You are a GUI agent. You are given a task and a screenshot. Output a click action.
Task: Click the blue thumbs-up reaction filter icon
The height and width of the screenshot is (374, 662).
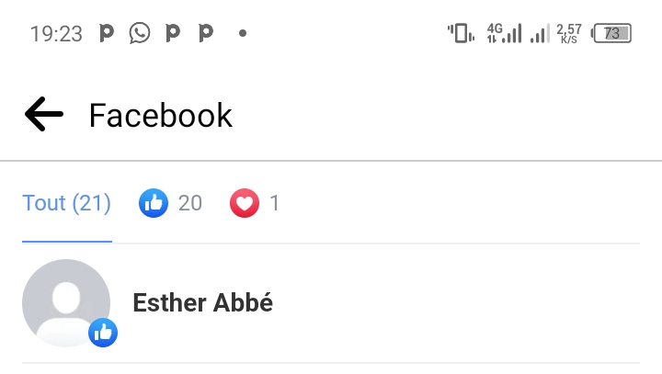coord(154,203)
